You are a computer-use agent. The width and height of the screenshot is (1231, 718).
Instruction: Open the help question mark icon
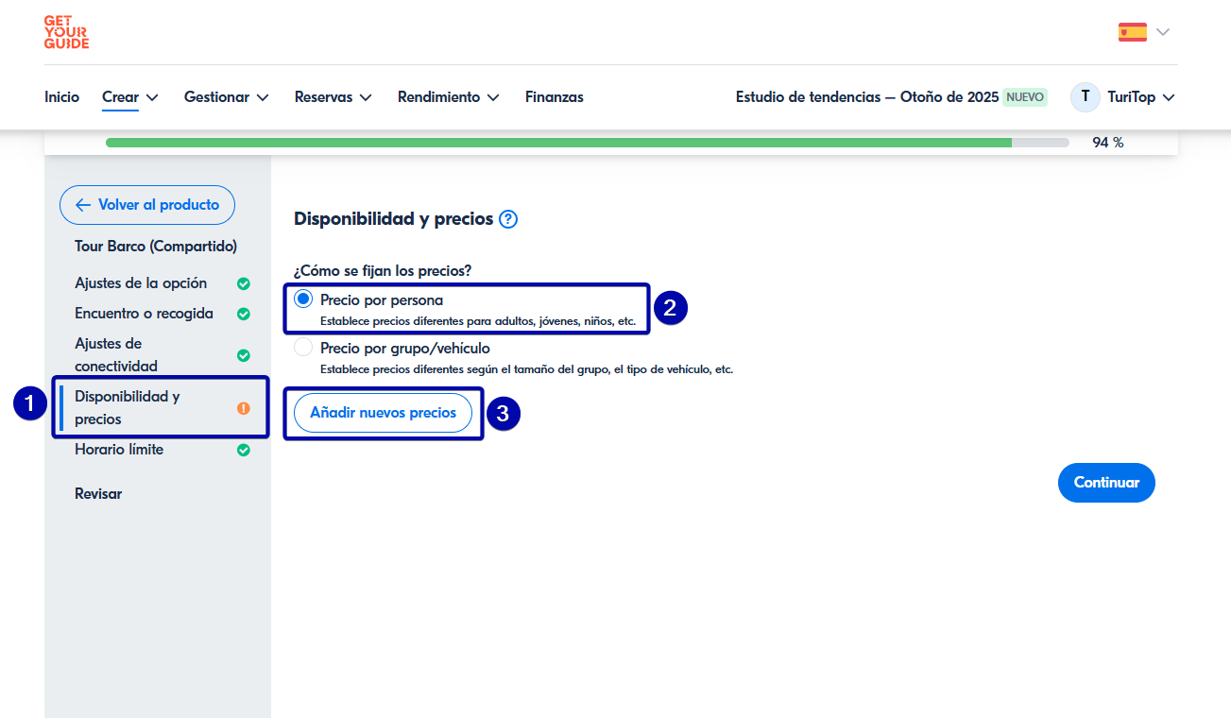point(508,219)
